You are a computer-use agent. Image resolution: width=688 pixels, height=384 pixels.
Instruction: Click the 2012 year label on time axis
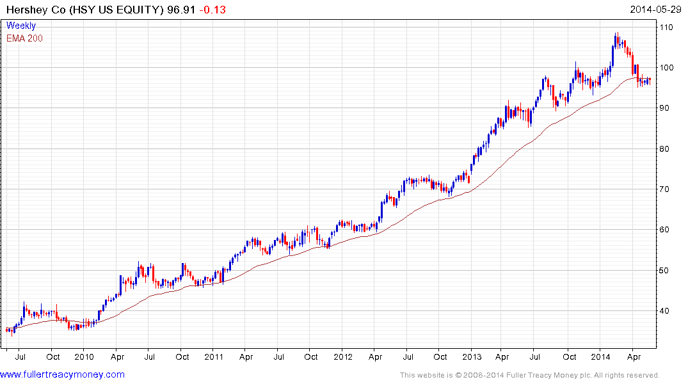click(343, 356)
